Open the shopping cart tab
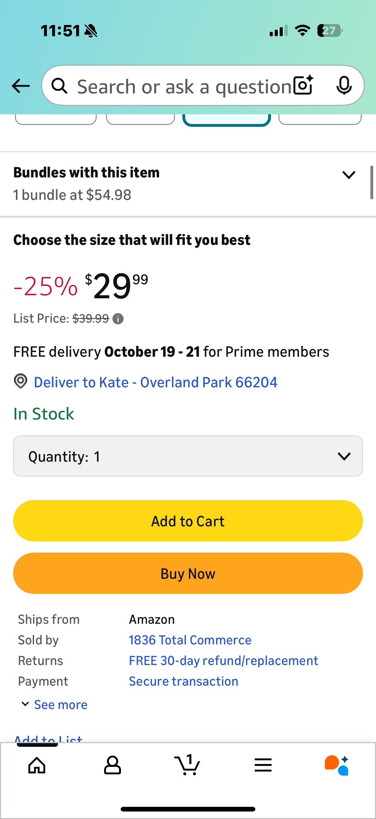Screen dimensions: 376x819 187,765
